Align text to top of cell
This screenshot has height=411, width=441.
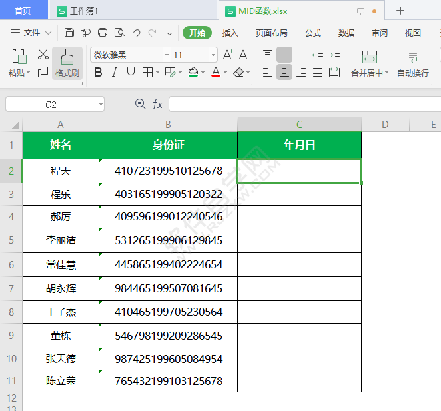[268, 55]
